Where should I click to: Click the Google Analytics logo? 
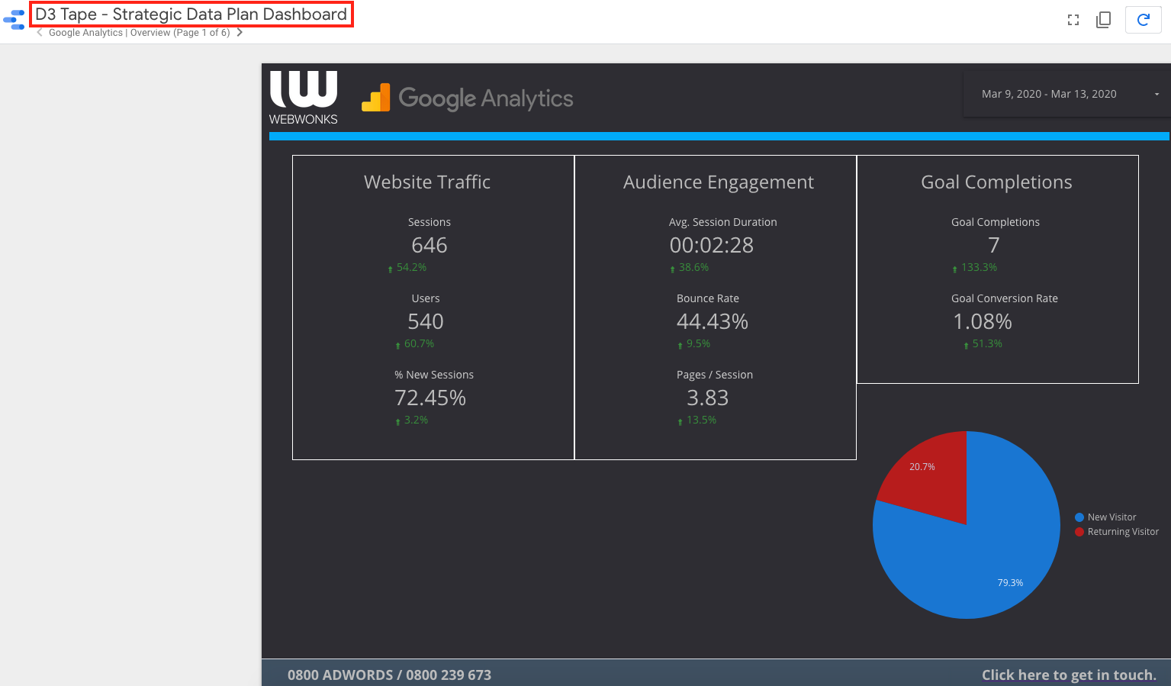(468, 98)
